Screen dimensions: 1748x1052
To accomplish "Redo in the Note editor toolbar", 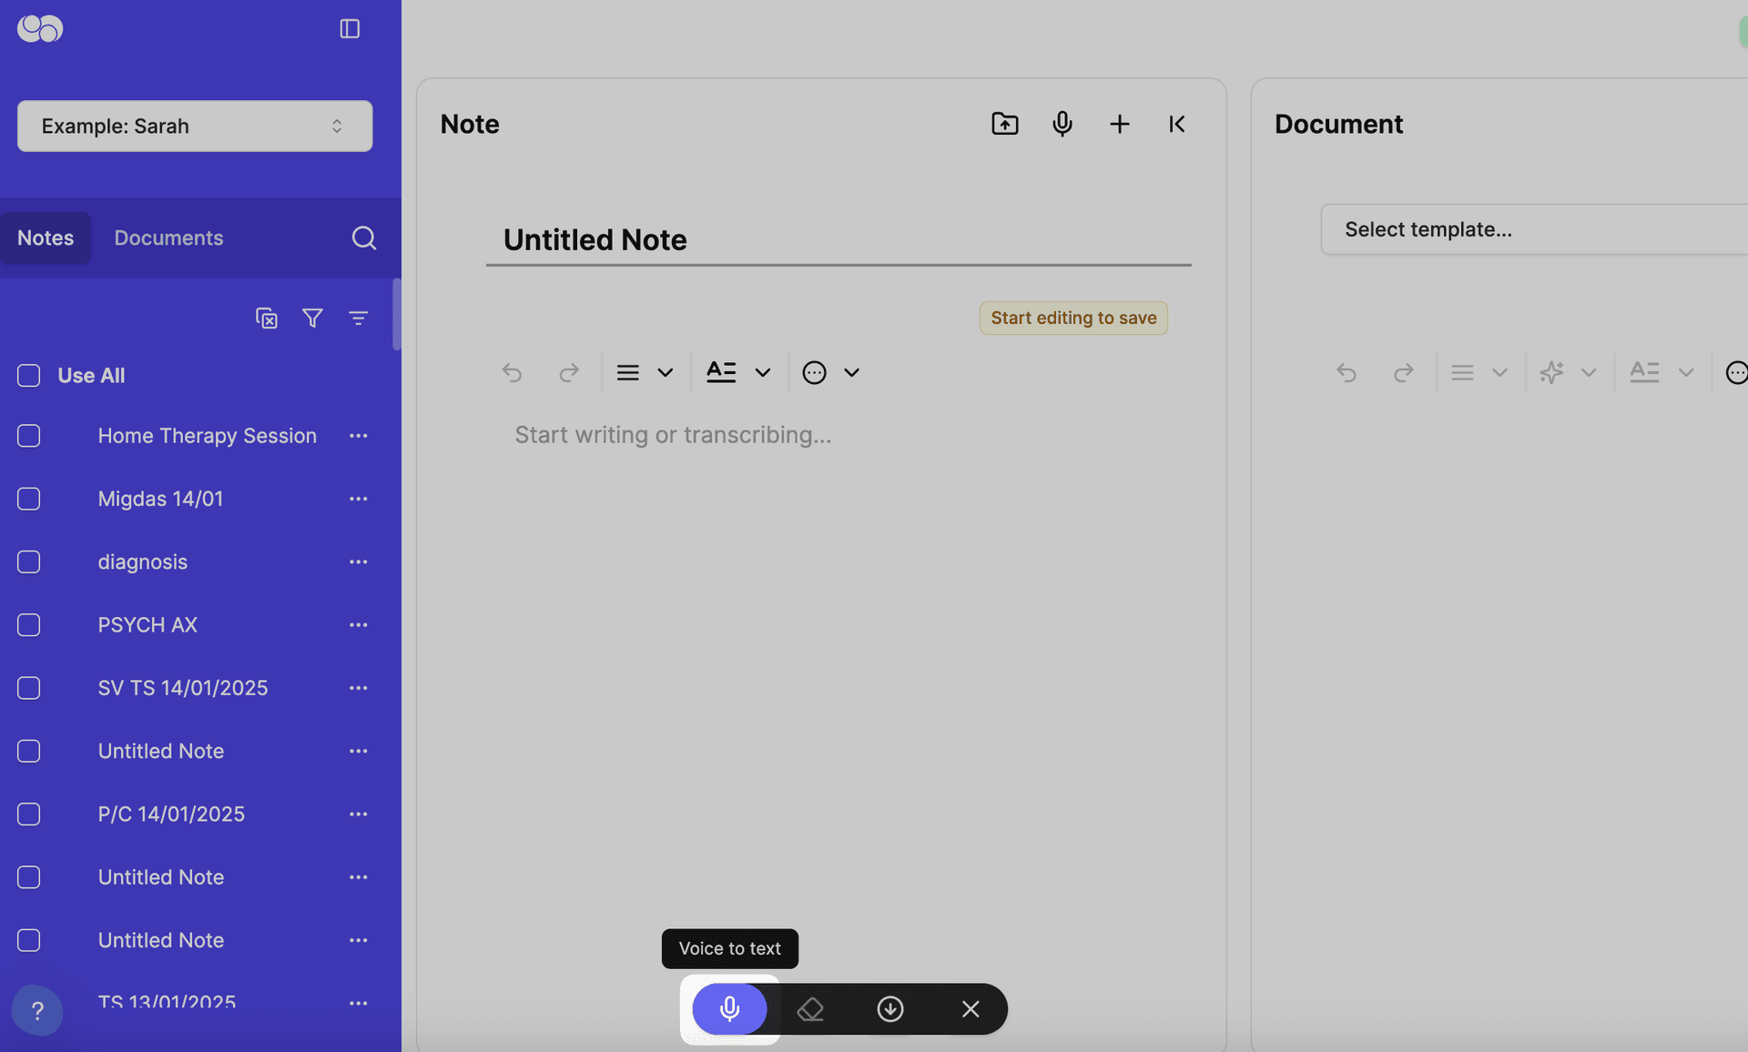I will [x=569, y=372].
